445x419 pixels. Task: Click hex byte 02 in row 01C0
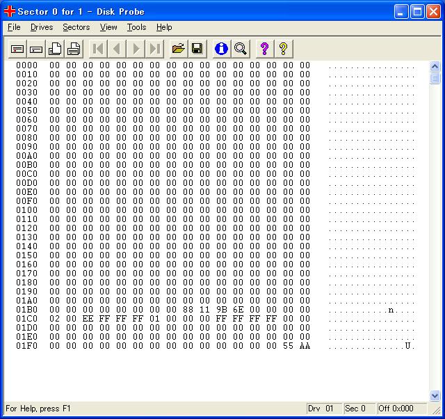(x=54, y=319)
